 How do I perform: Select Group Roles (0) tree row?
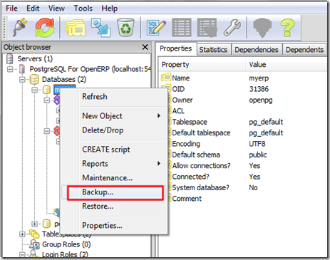pos(66,244)
